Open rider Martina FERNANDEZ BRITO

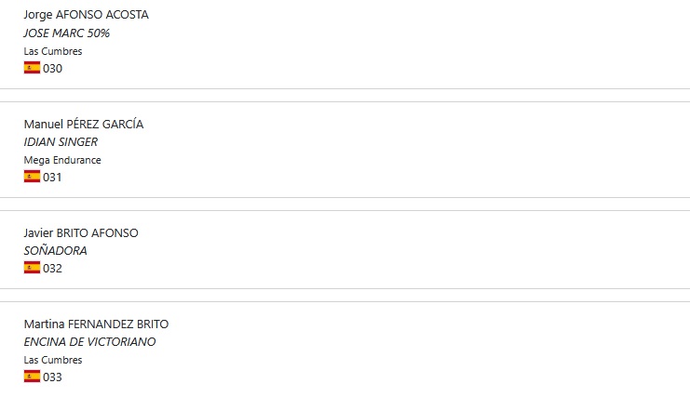96,324
